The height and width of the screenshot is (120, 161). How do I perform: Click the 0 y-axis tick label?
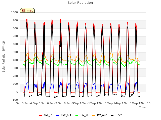pos(17,92)
